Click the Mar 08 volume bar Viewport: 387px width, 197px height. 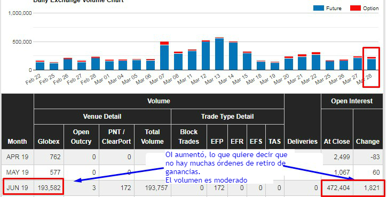click(178, 61)
